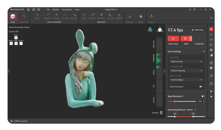Viewport: 221px width, 130px height.
Task: Click the POP3 Plus device button
Action: point(197,30)
